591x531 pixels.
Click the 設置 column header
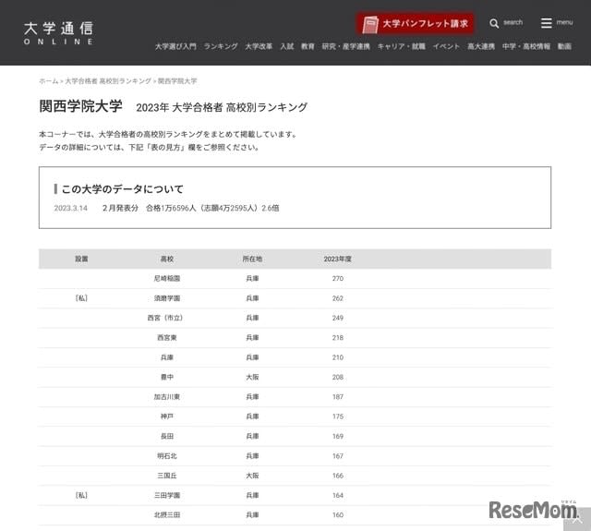(81, 259)
